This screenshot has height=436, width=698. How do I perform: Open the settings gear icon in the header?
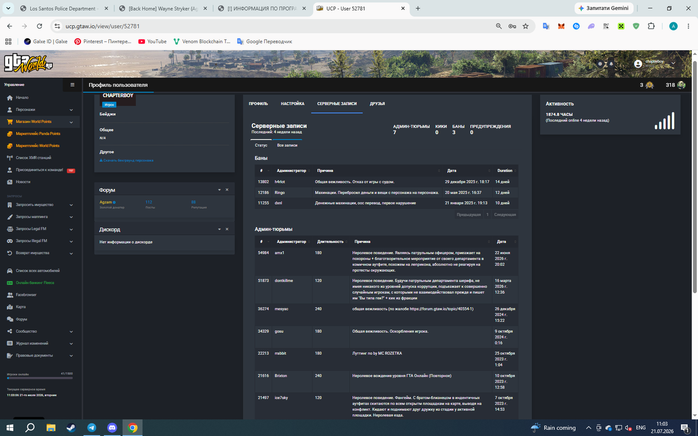[600, 64]
